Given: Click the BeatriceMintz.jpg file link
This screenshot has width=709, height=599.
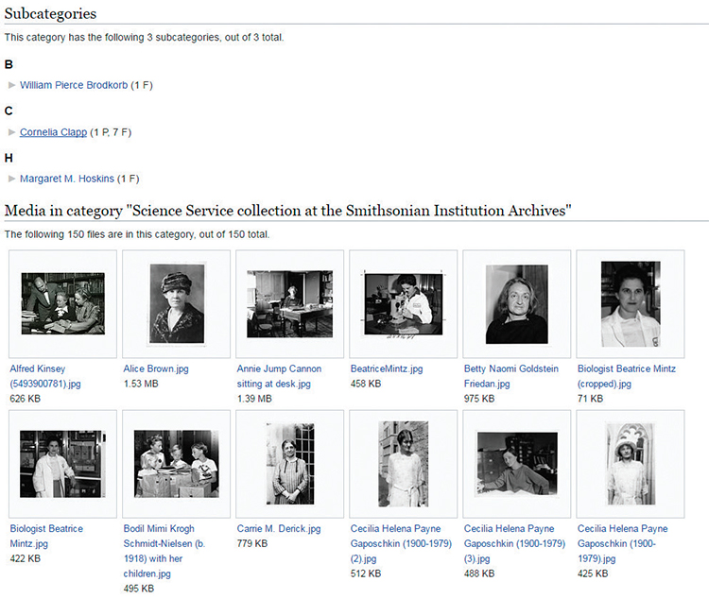Looking at the screenshot, I should [x=387, y=368].
